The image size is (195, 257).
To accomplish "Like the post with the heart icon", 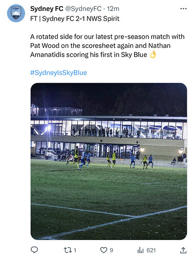I will click(103, 250).
